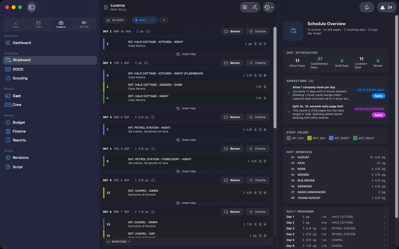399x249 pixels.
Task: Select scene 12 EXT. CHAPEL - DAWN strip
Action: [x=186, y=193]
